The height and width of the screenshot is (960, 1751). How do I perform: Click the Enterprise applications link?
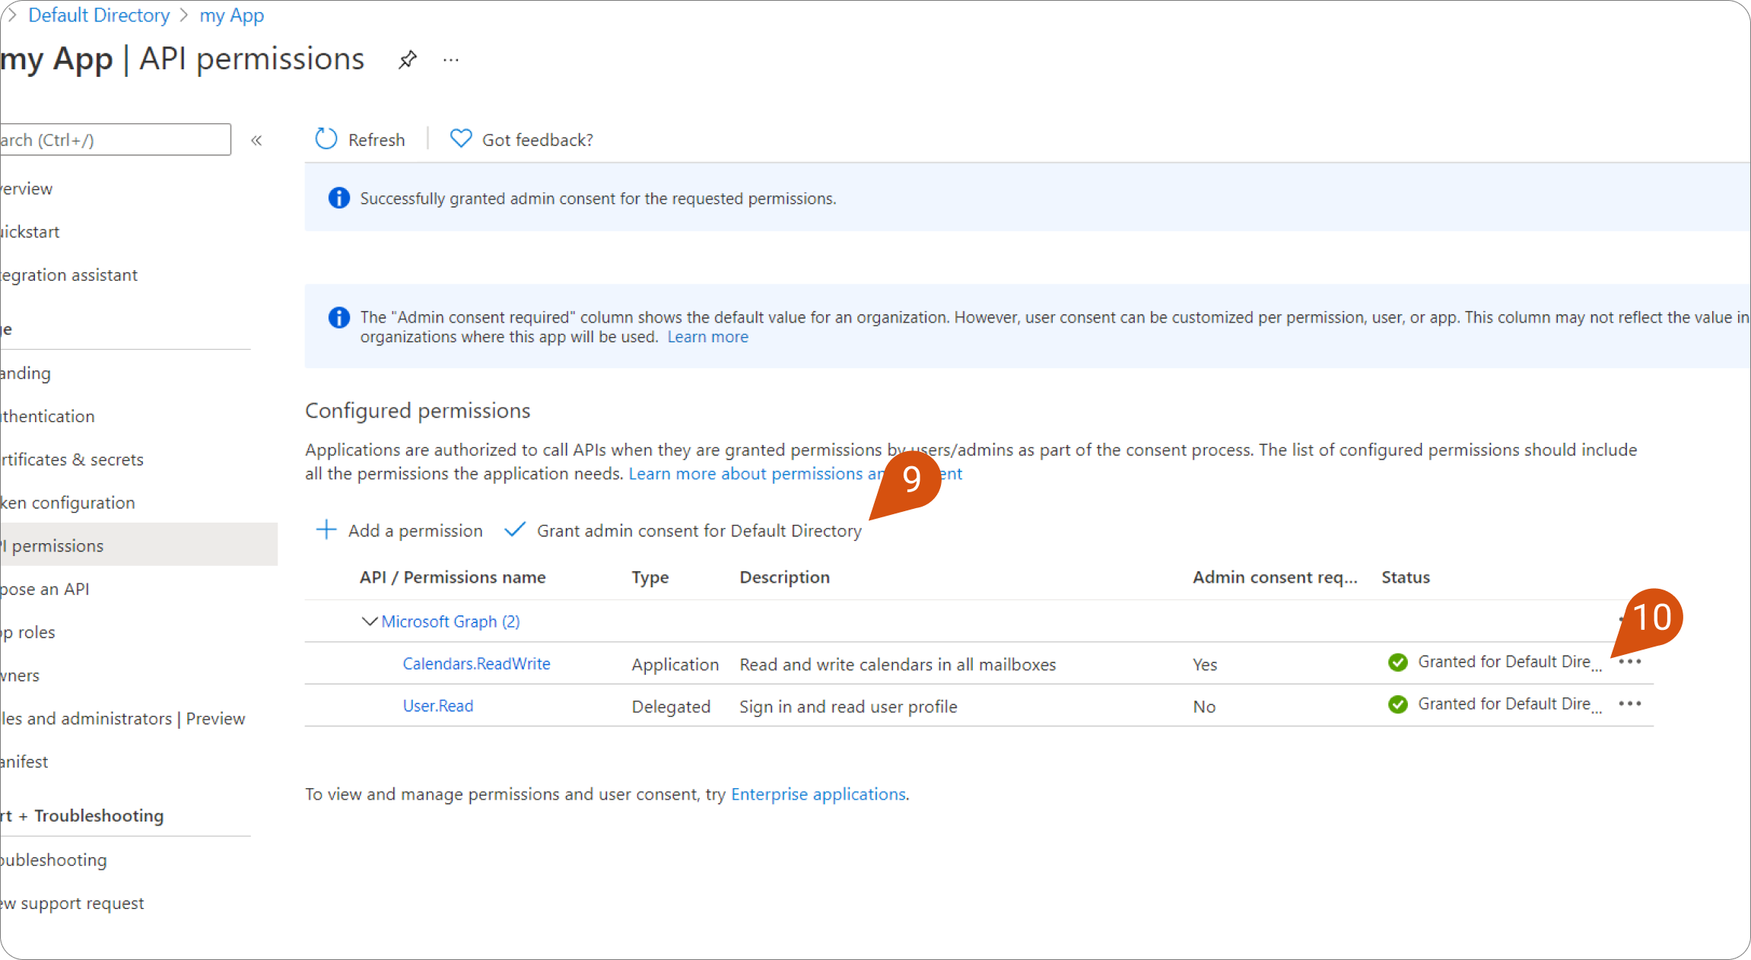click(818, 794)
